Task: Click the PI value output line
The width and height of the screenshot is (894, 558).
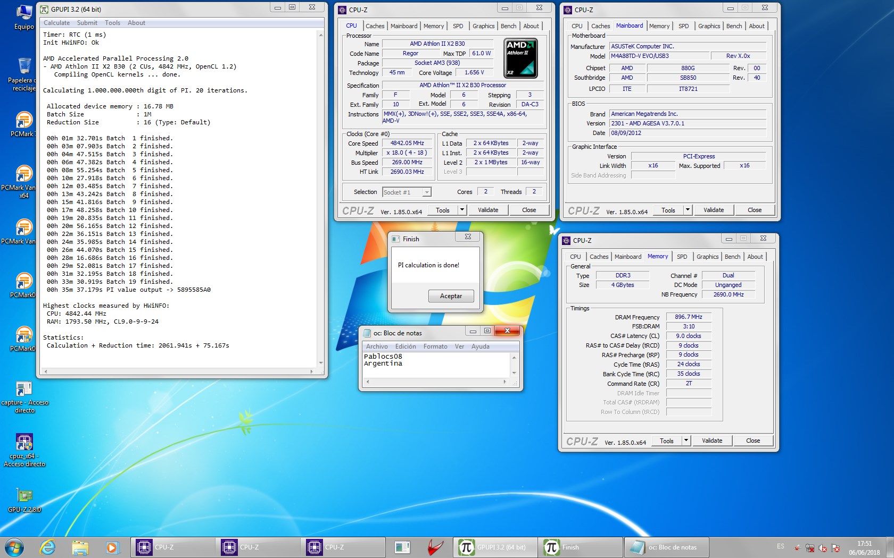Action: tap(129, 290)
